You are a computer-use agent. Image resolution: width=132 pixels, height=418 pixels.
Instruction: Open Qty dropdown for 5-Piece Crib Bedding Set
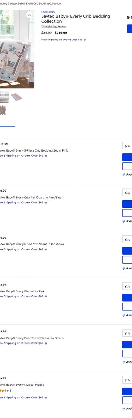click(x=127, y=146)
